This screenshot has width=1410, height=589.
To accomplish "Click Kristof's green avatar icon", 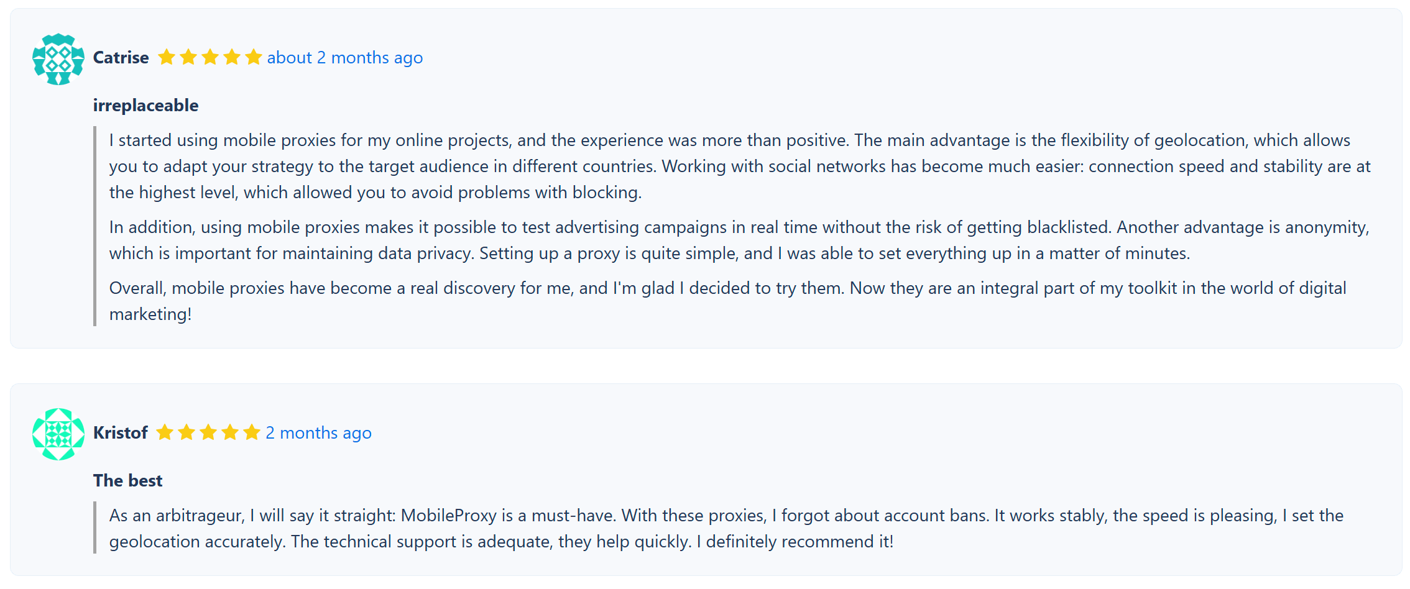I will coord(58,434).
